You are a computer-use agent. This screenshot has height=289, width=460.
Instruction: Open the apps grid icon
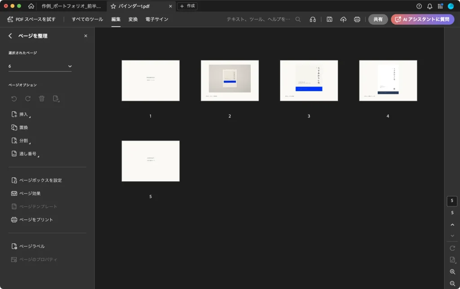[440, 6]
